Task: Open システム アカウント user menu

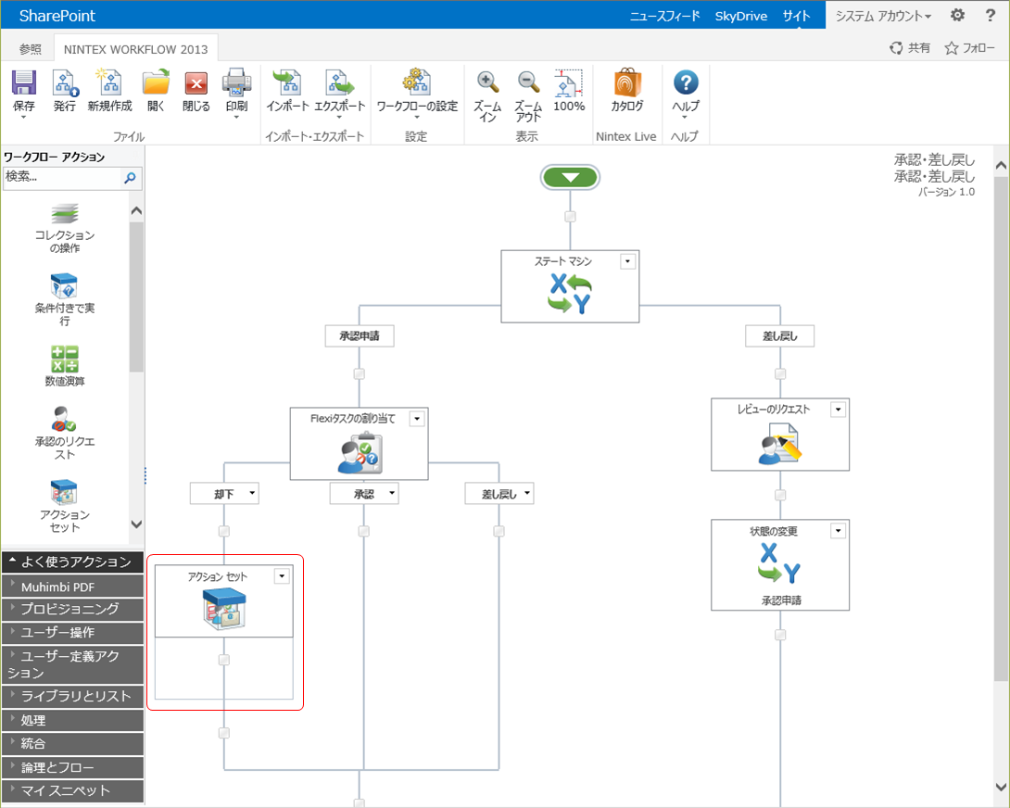Action: click(883, 16)
